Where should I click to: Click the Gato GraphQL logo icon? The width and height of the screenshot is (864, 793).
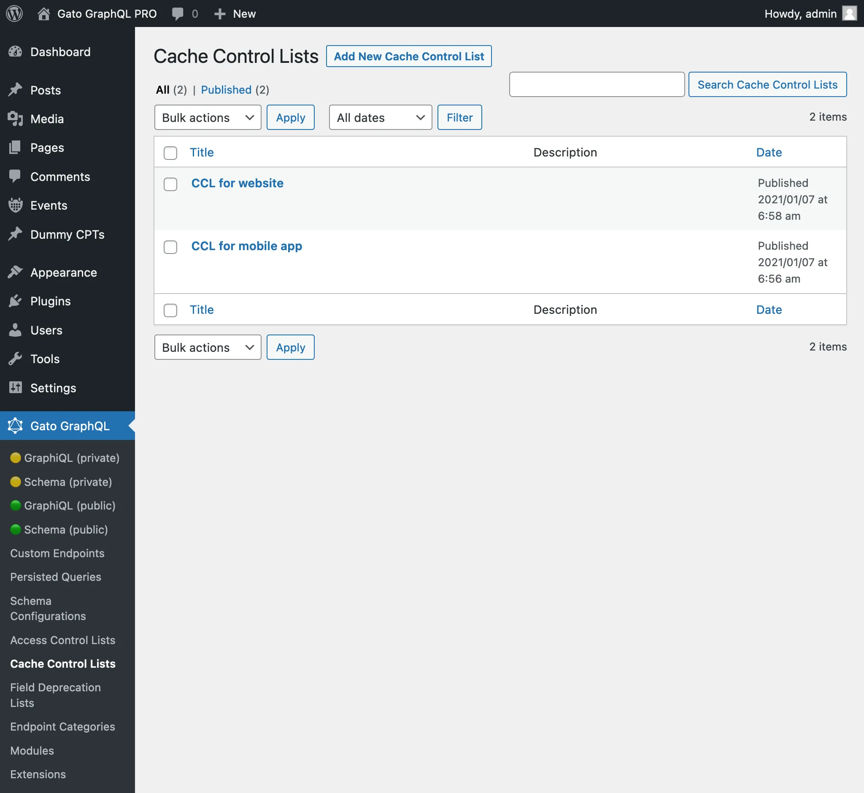16,426
